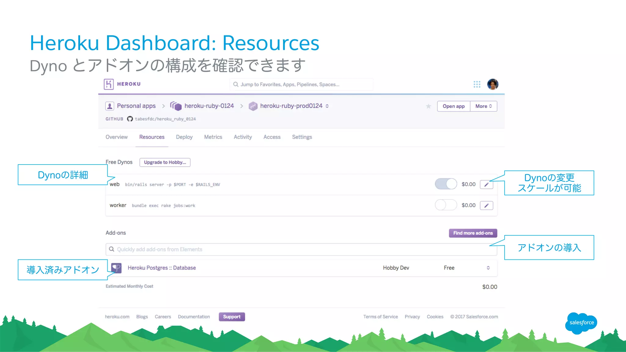Screen dimensions: 626x352
Task: Click Find more add-ons button
Action: [473, 233]
